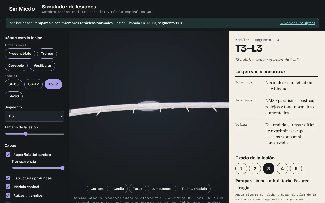Click the Medular · segmento T13 breadcrumb
Screen dimensions: 325x203
257,40
